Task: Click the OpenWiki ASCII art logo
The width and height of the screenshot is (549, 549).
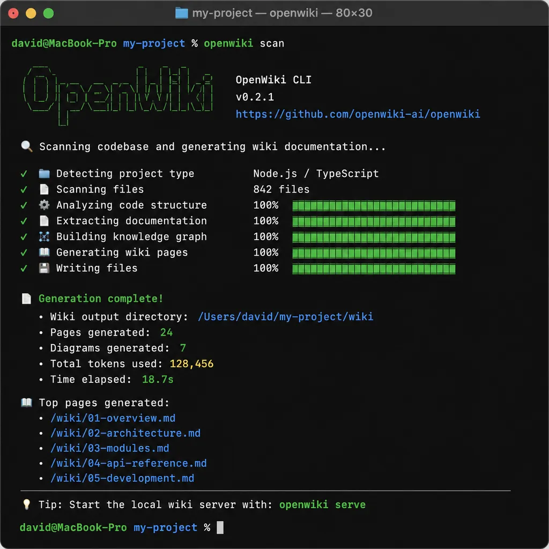Action: click(x=118, y=95)
